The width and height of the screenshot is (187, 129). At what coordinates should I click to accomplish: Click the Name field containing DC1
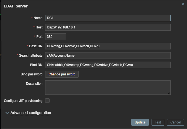pyautogui.click(x=107, y=18)
